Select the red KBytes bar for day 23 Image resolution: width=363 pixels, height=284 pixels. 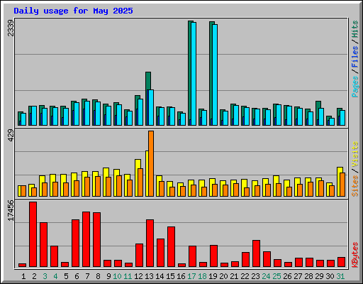[256, 253]
